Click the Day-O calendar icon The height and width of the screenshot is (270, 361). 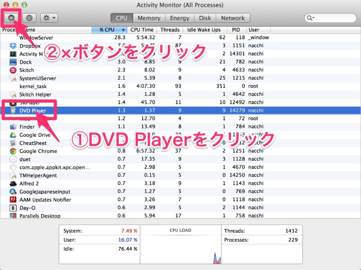tap(13, 208)
